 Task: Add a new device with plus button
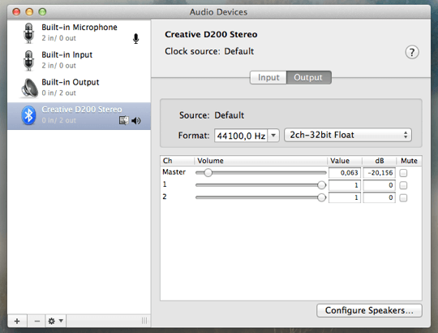[x=17, y=321]
